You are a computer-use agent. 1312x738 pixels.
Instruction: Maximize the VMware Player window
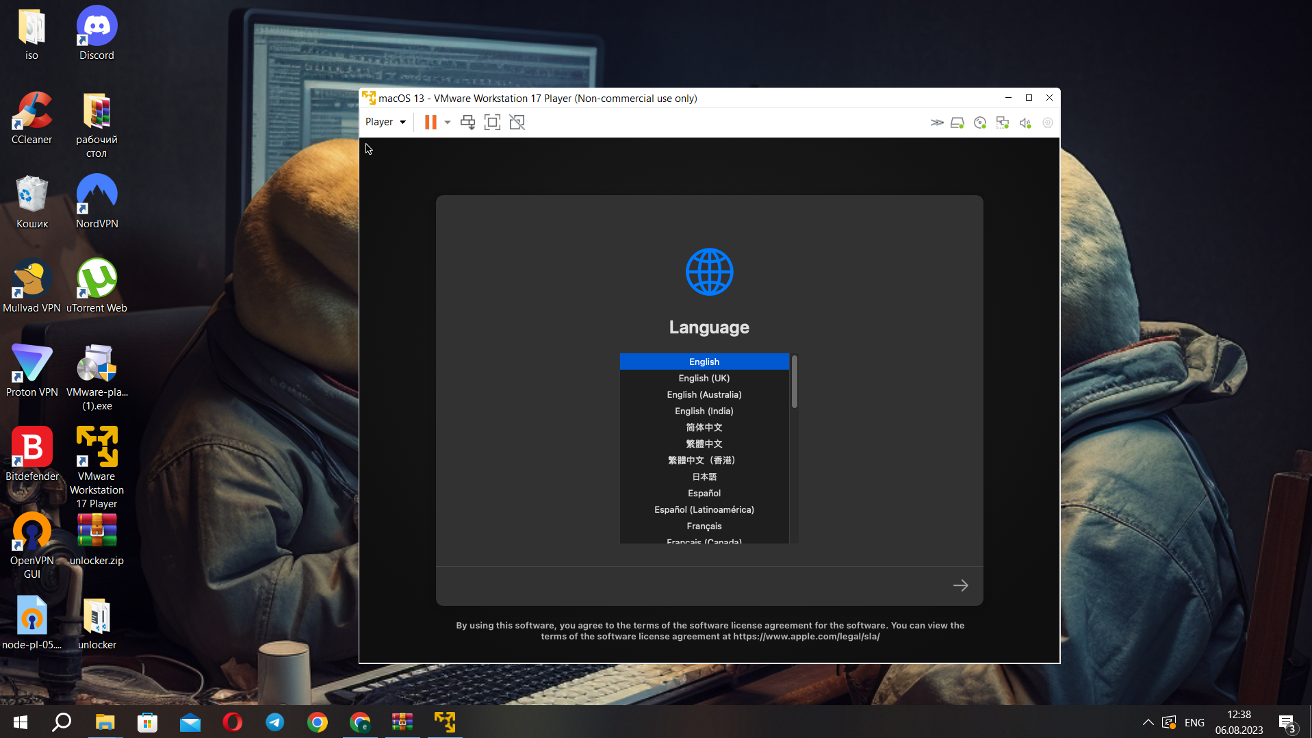1029,98
